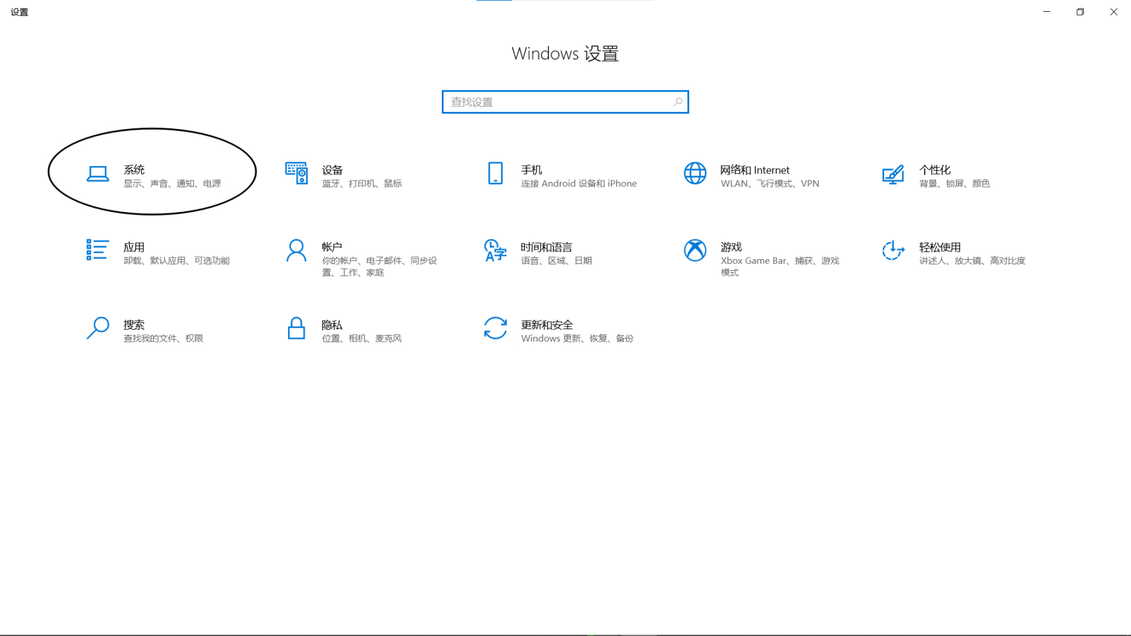
Task: Click the text 语音、区域、日期
Action: click(x=556, y=260)
